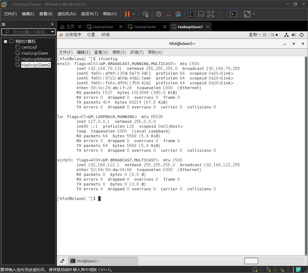308x273 pixels.
Task: Open the 终端 menu in top panel
Action: [x=105, y=35]
